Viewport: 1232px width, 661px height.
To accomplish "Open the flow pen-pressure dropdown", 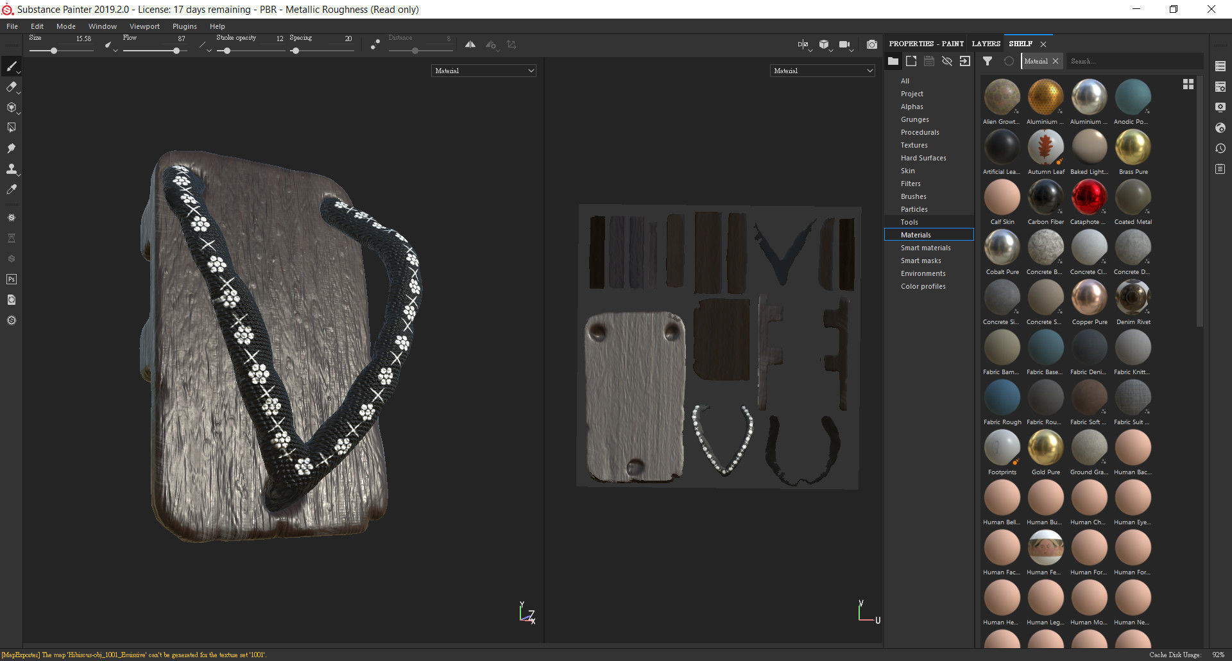I will click(x=205, y=46).
